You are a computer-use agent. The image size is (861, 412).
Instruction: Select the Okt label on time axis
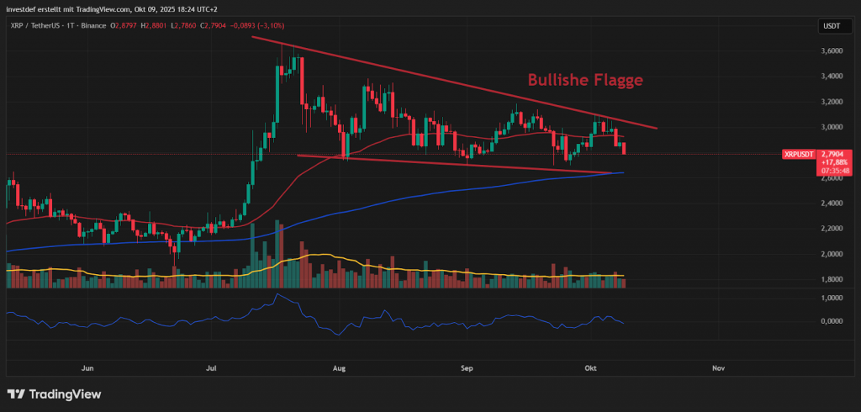pyautogui.click(x=592, y=367)
